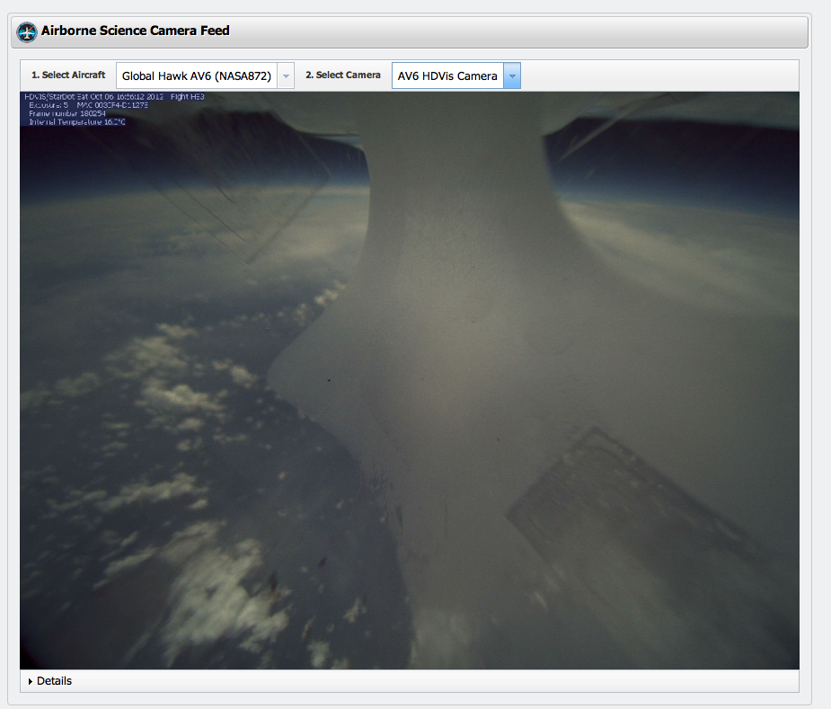Click the Global Hawk AV6 (NASA872) field

coord(196,76)
